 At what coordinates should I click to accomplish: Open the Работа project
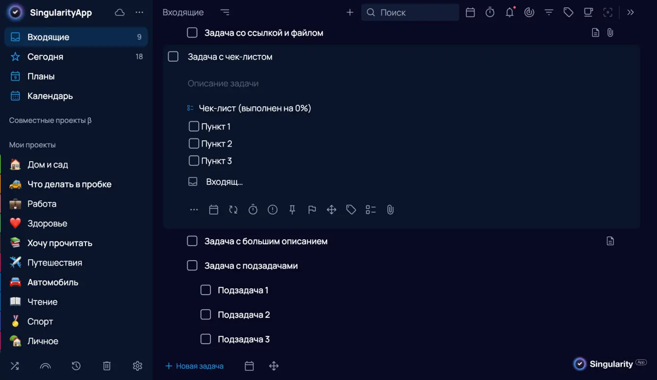[42, 204]
